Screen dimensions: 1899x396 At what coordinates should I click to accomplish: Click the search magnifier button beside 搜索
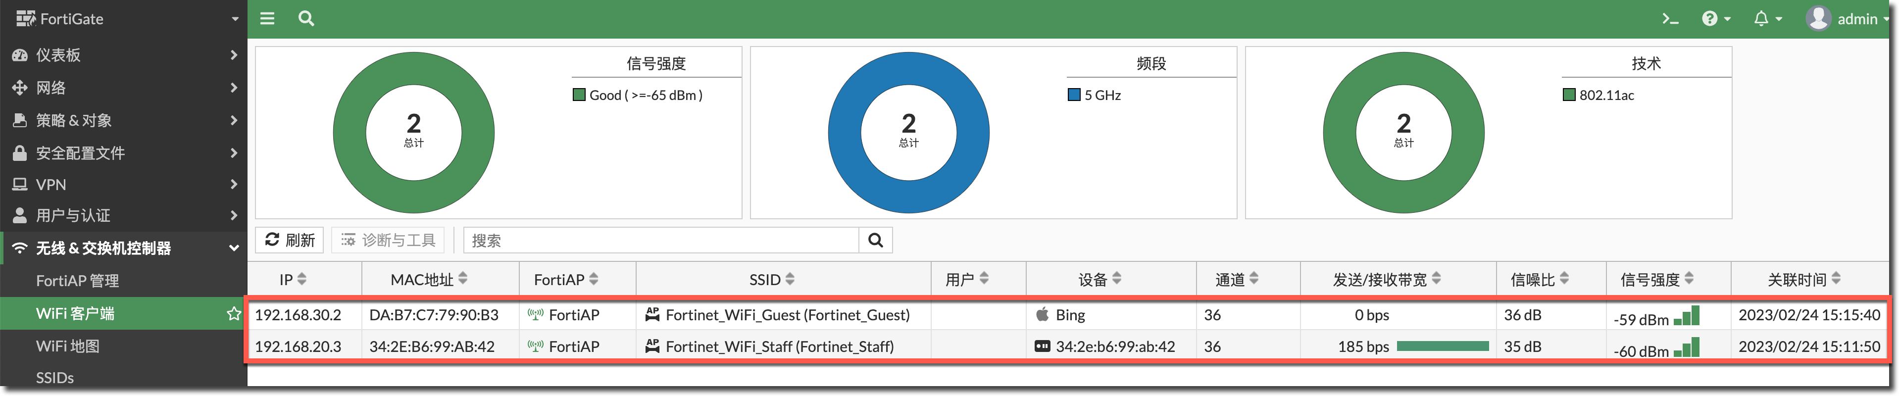[x=875, y=241]
